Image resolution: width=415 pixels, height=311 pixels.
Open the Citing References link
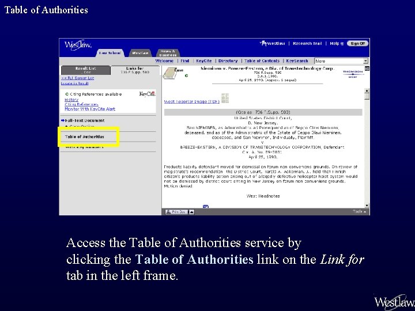(81, 104)
